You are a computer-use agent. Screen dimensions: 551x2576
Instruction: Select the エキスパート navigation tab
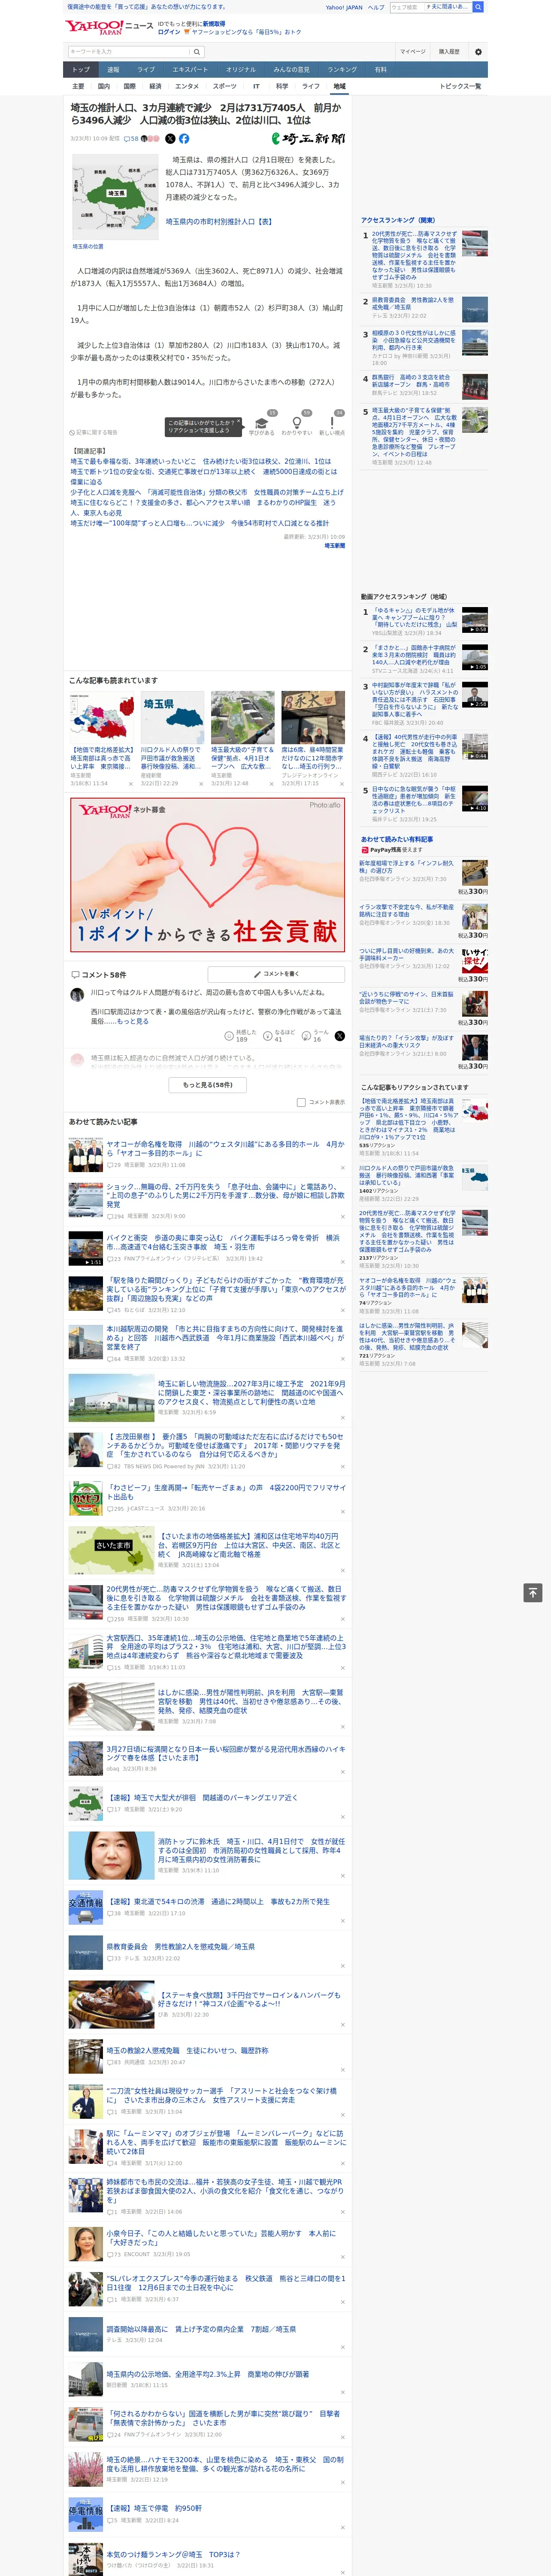click(190, 70)
